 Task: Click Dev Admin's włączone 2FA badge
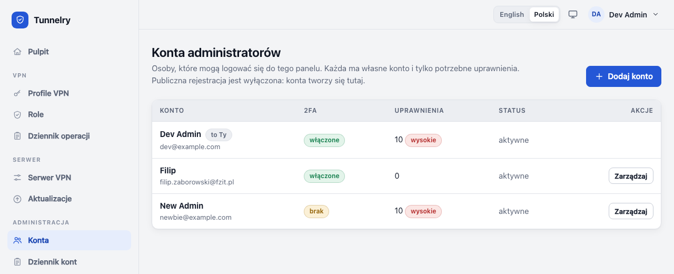[324, 140]
